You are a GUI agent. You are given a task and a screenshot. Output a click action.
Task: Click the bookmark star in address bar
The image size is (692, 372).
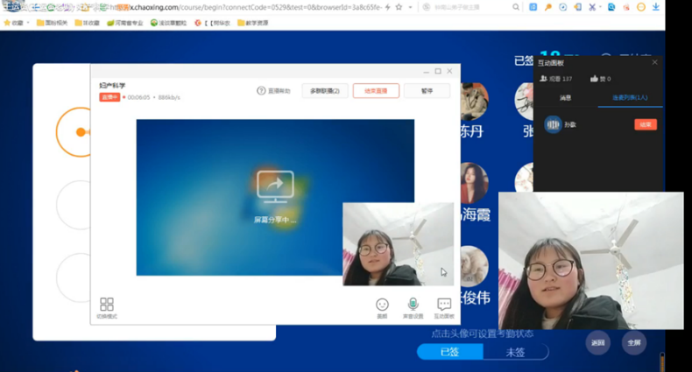(399, 7)
